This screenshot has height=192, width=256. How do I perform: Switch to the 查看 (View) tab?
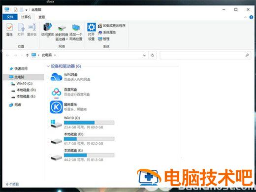click(x=42, y=17)
